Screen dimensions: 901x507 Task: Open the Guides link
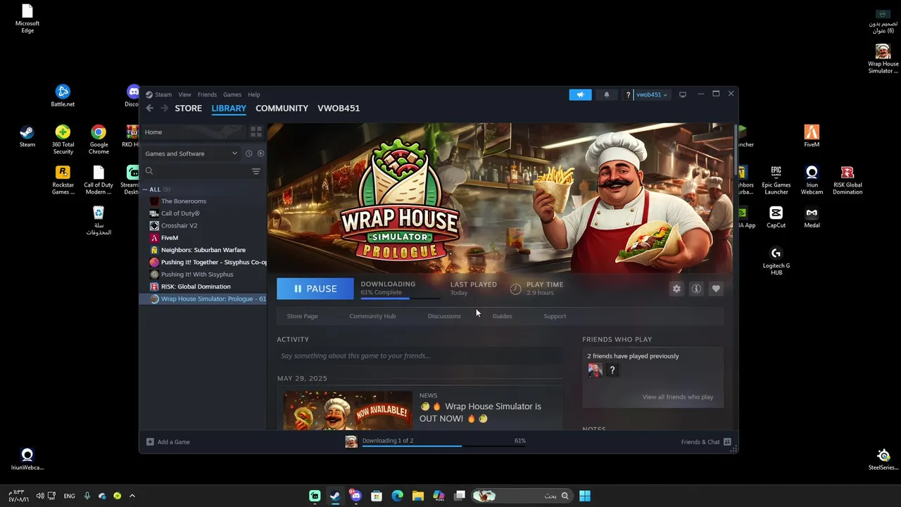502,316
